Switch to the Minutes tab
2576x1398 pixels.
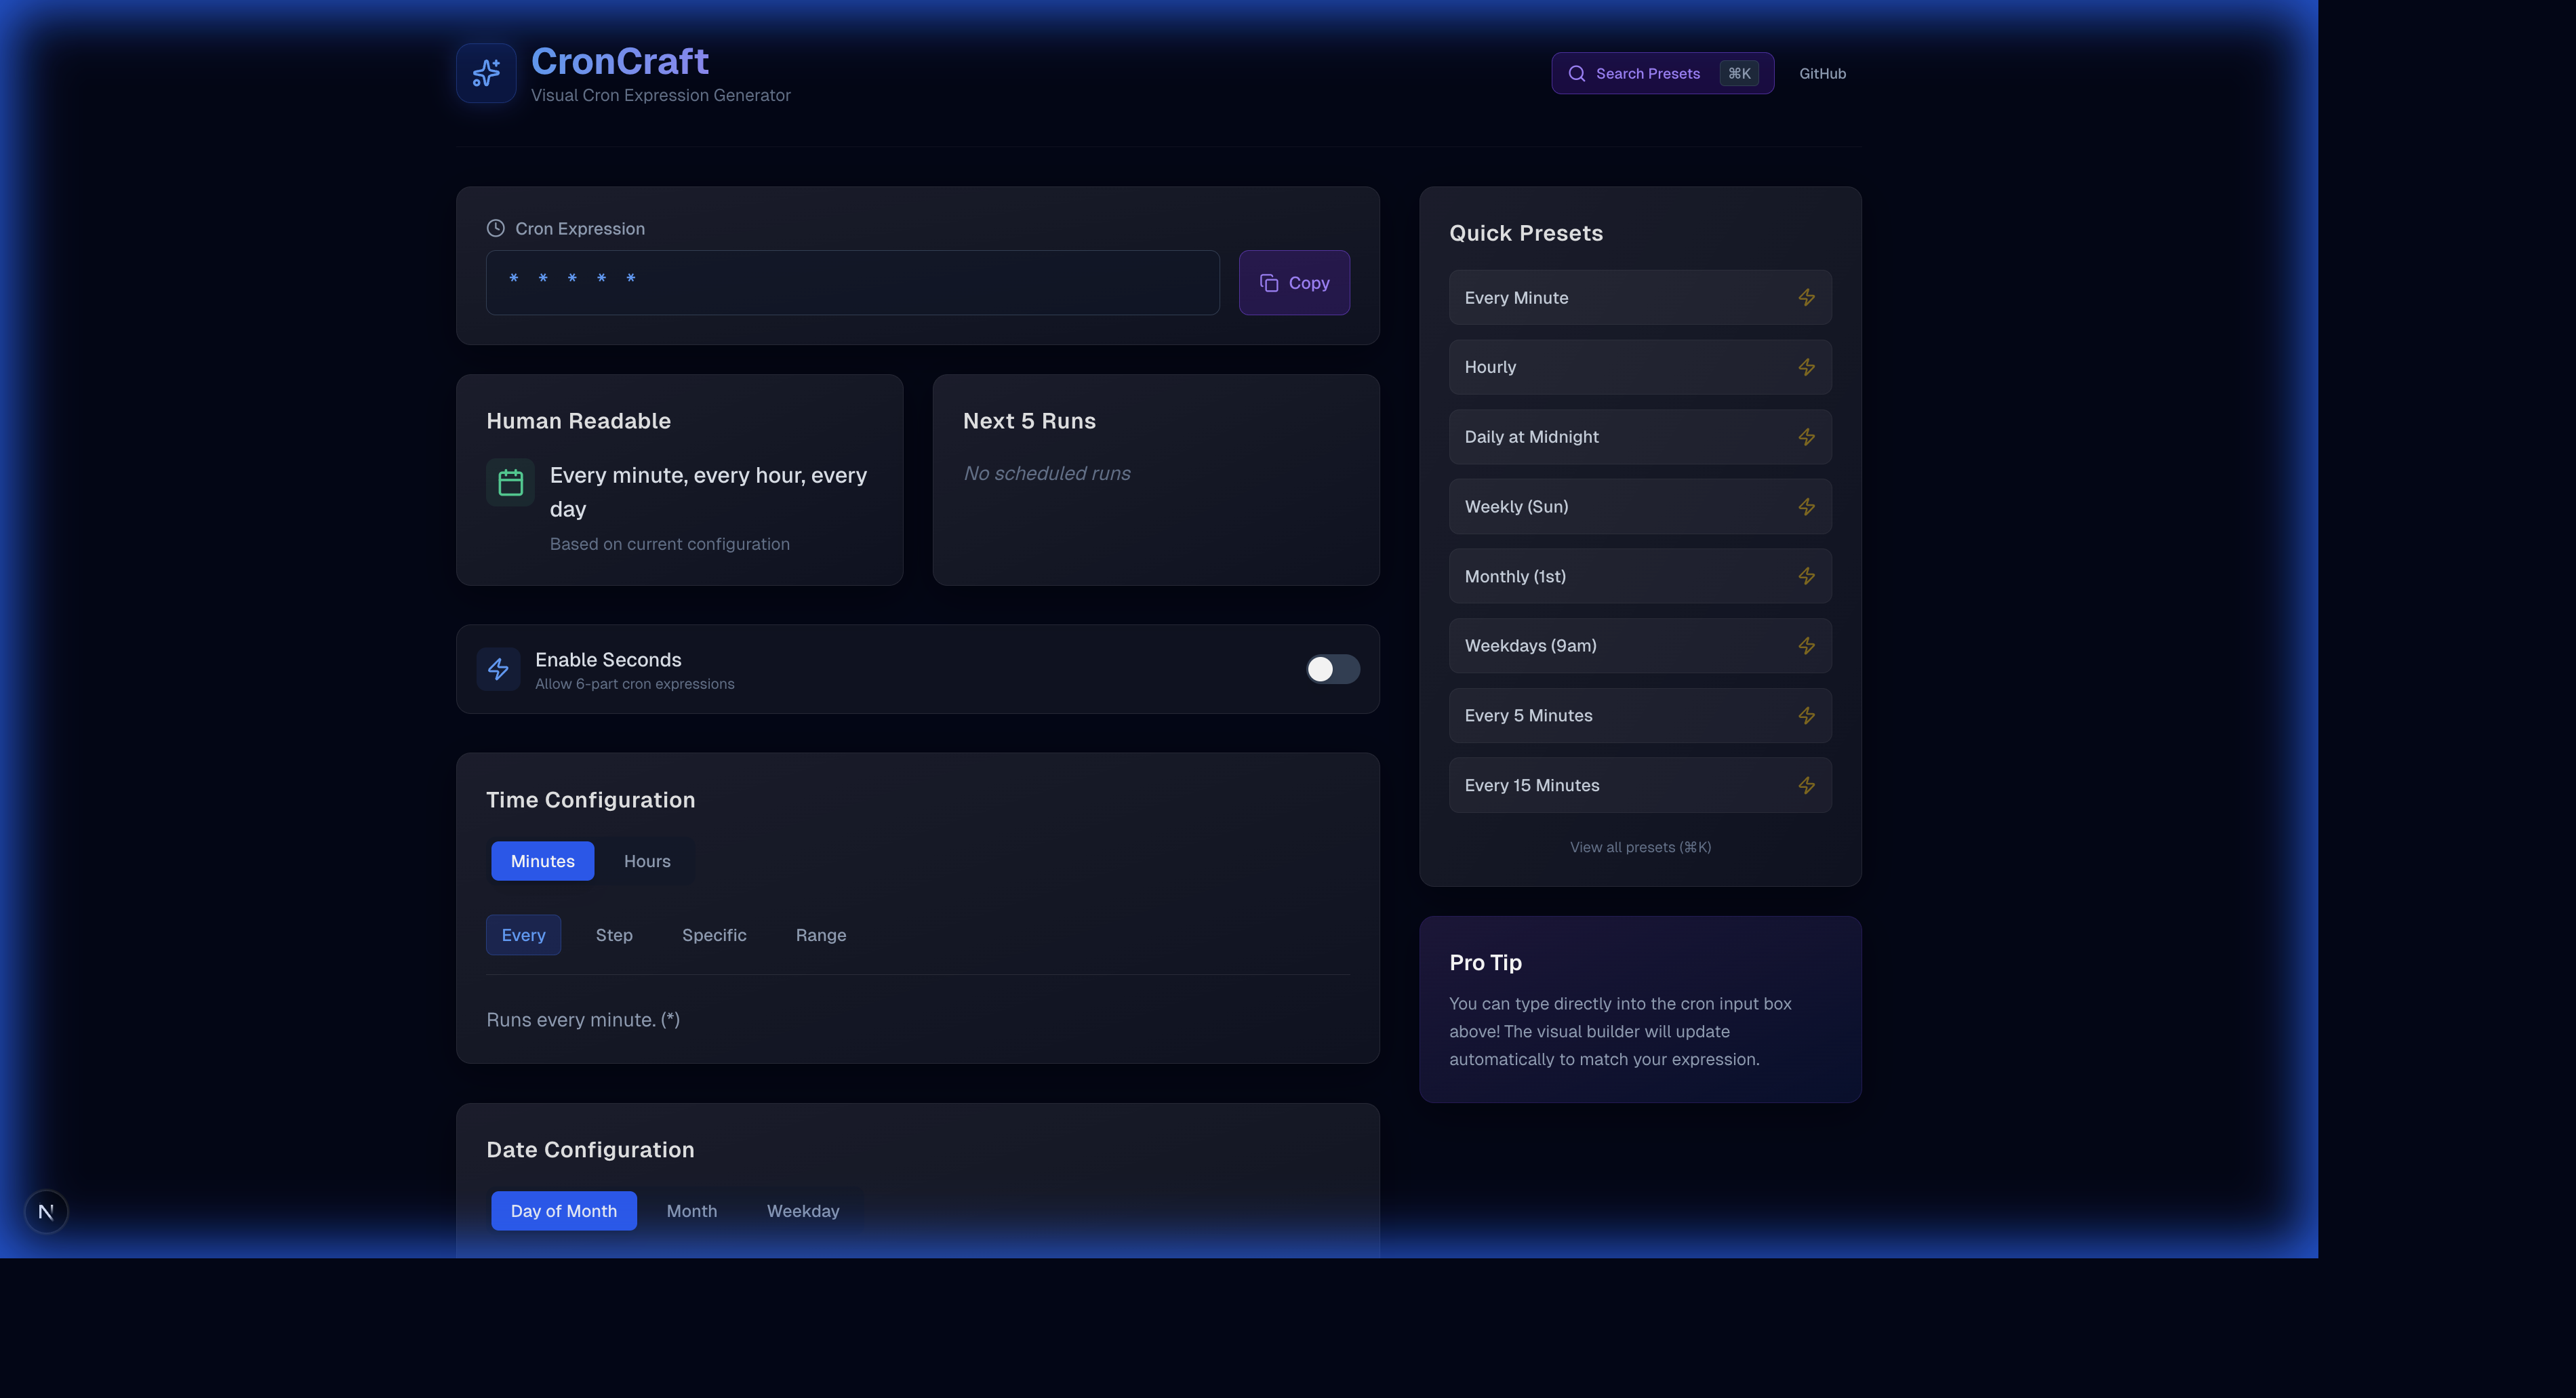click(x=542, y=861)
